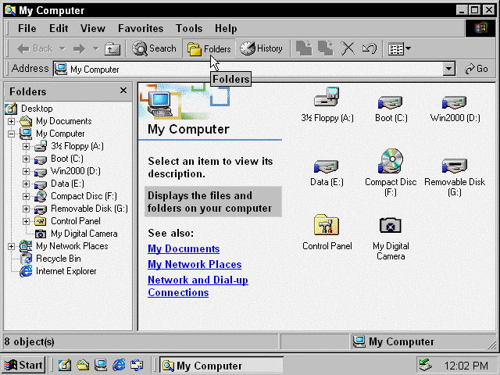Viewport: 500px width, 375px height.
Task: Expand My Documents in the tree
Action: (x=11, y=121)
